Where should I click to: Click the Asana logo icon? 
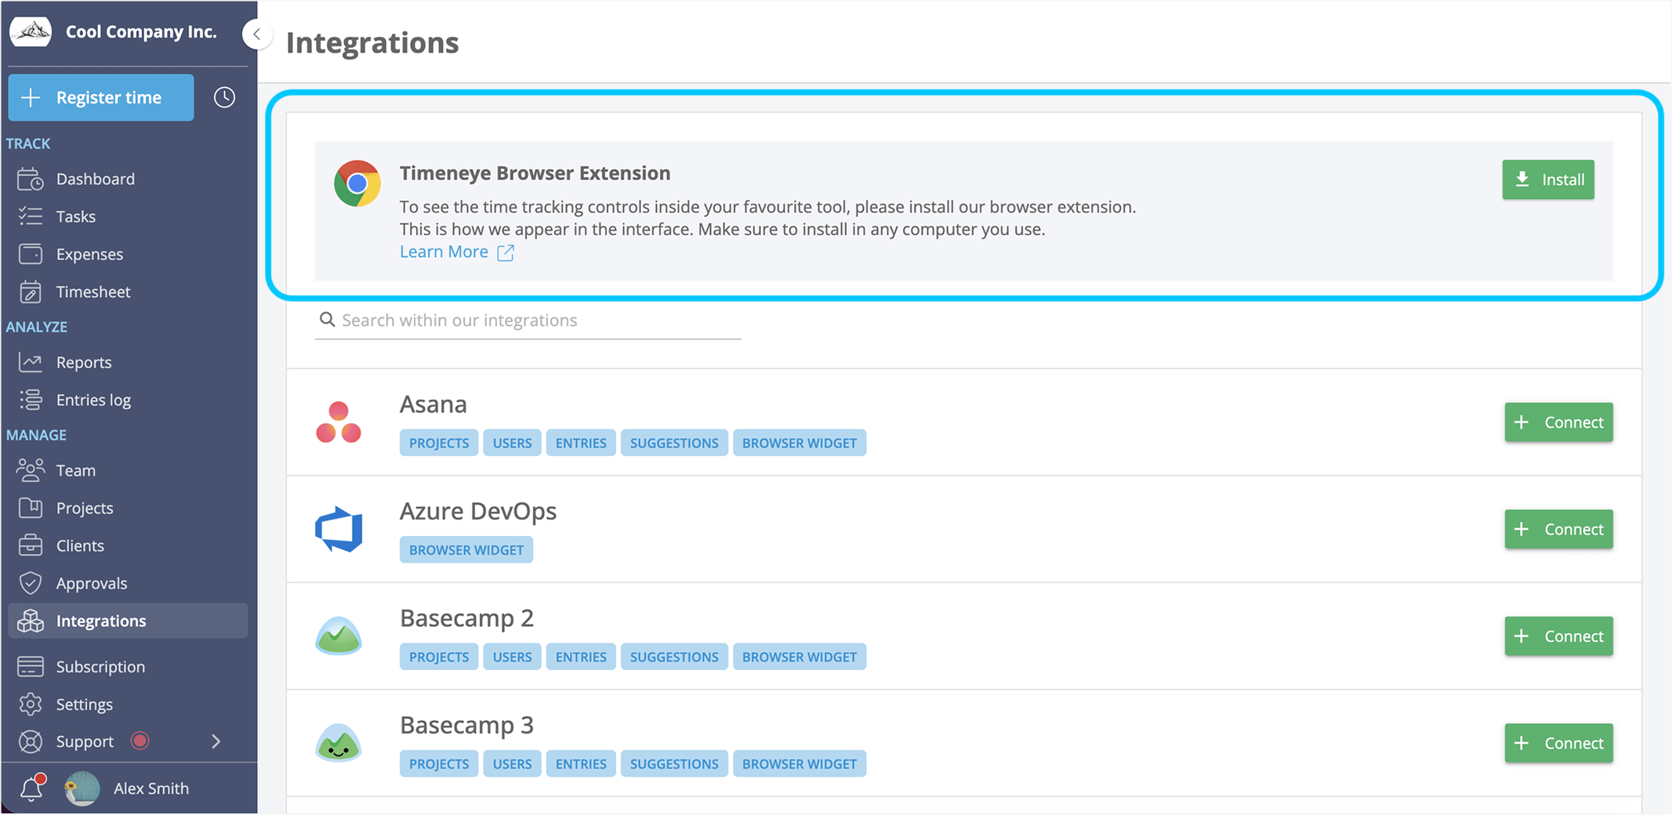tap(339, 422)
